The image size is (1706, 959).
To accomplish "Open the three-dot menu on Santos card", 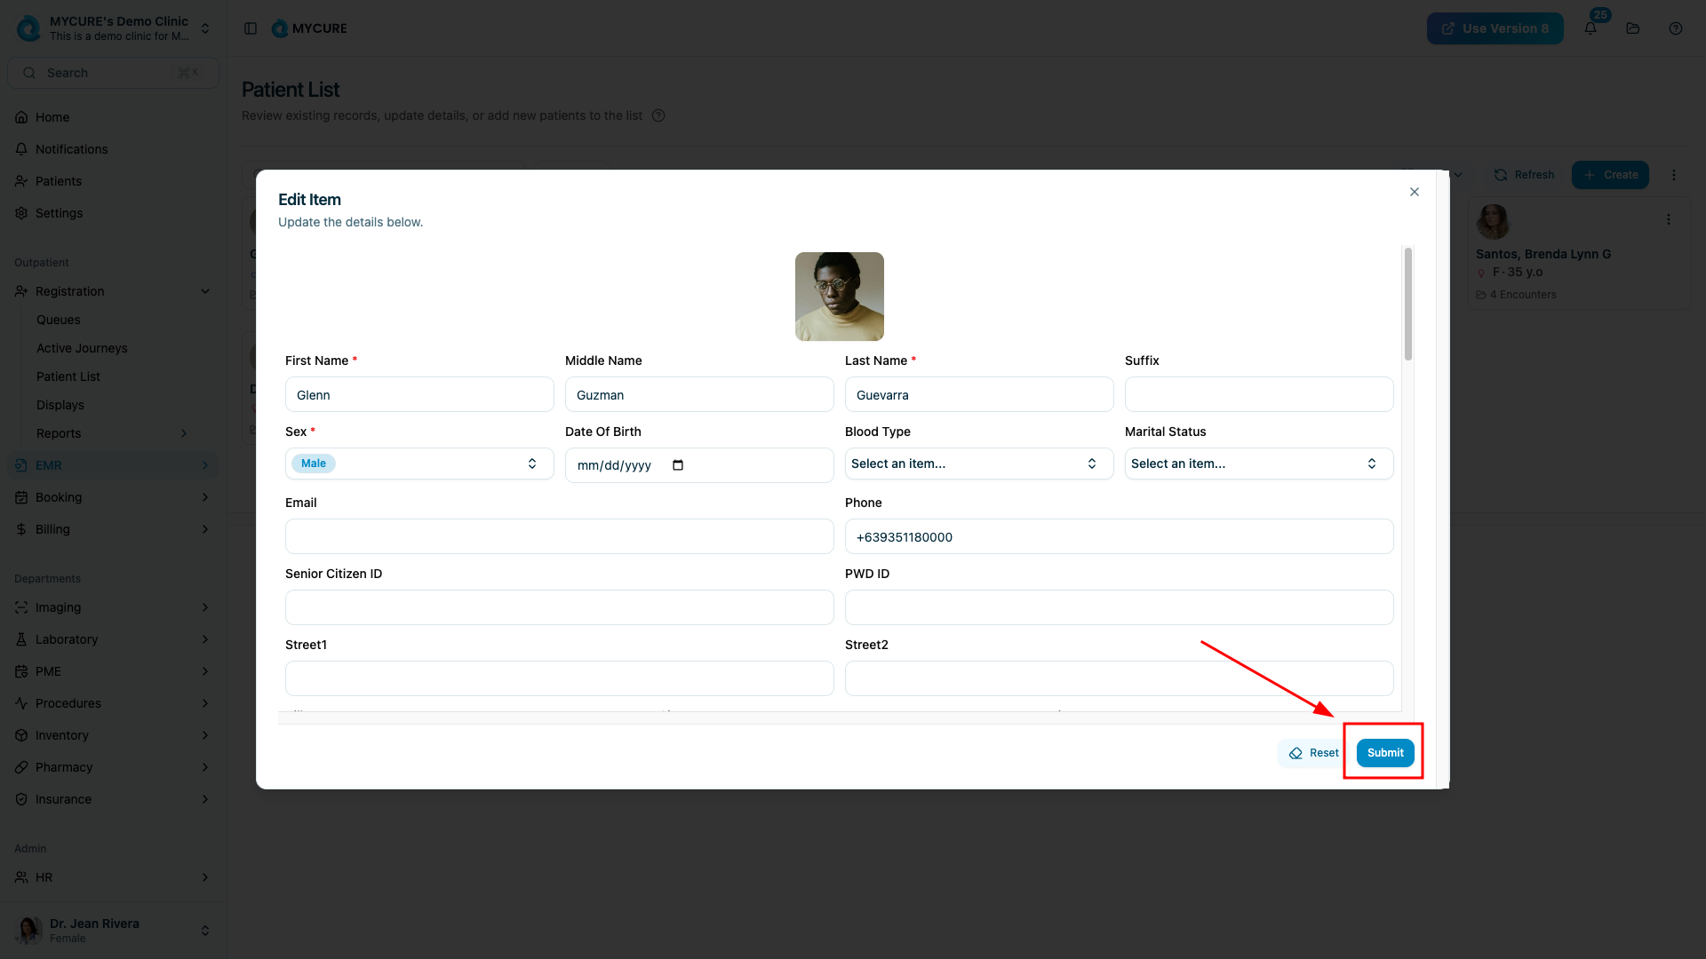I will [x=1669, y=219].
